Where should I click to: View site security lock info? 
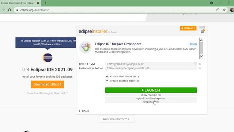tap(17, 10)
